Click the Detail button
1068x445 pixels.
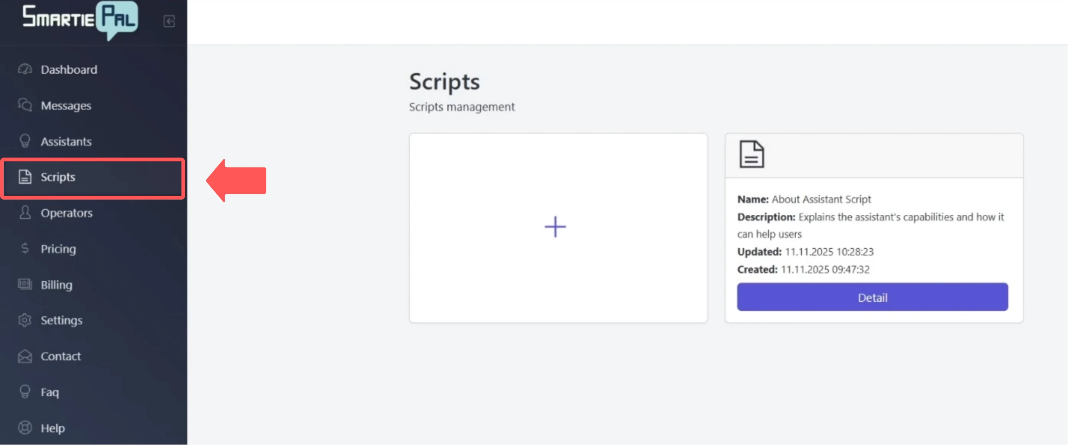[872, 297]
